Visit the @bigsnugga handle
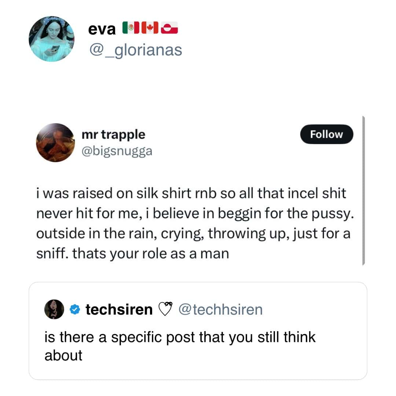Viewport: 396px width, 396px height. click(x=117, y=151)
